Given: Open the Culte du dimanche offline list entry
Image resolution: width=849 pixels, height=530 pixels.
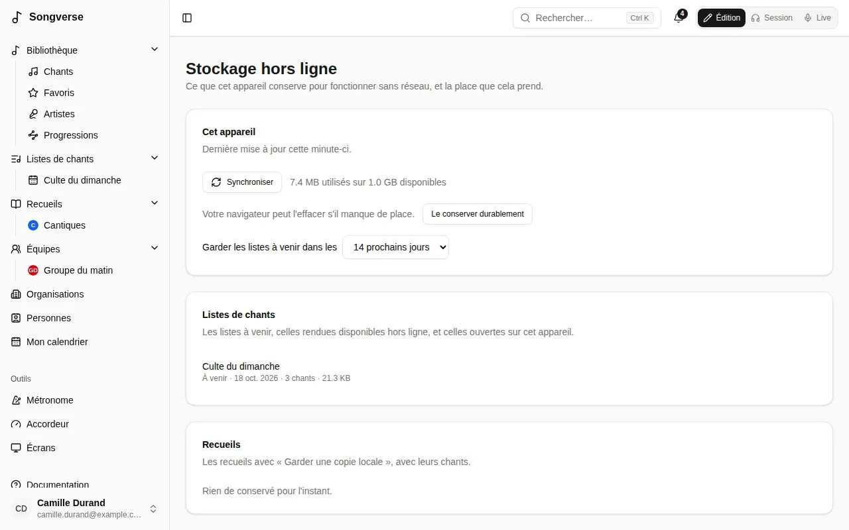Looking at the screenshot, I should point(241,366).
